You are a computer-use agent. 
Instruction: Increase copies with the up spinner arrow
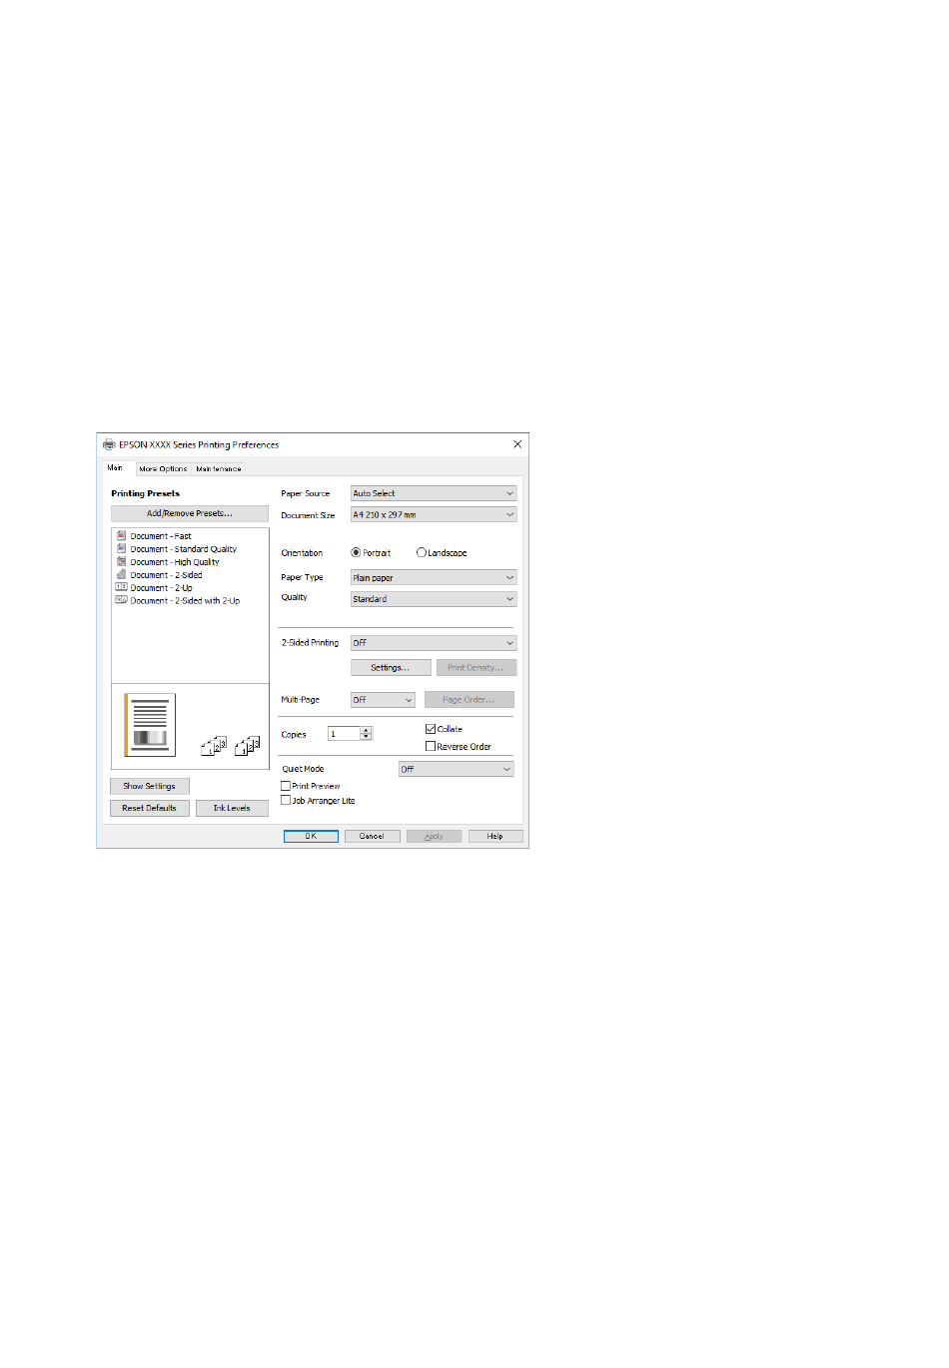pyautogui.click(x=367, y=731)
